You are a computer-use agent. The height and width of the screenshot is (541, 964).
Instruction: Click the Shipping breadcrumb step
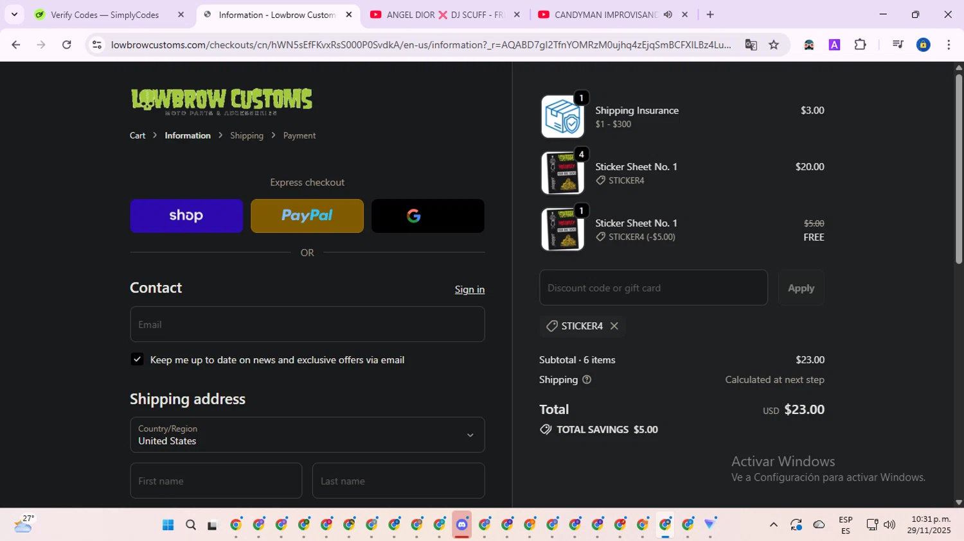point(247,135)
